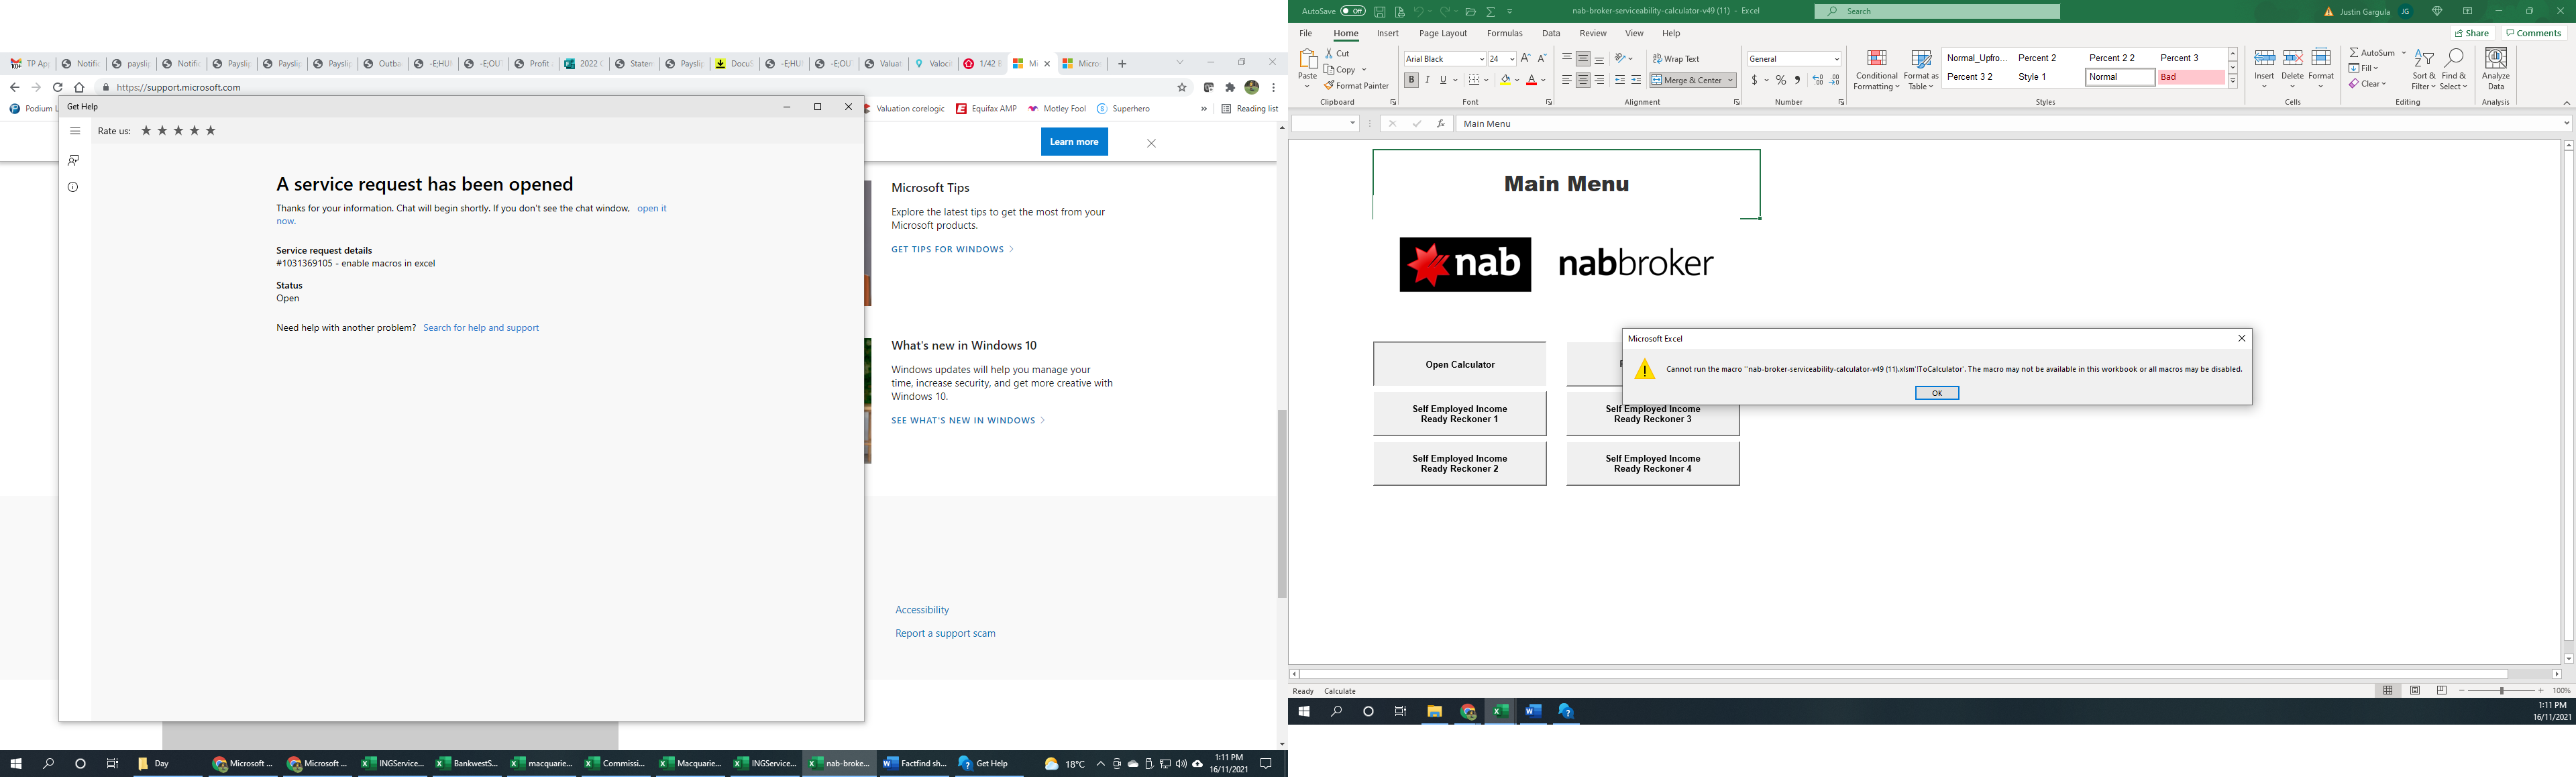Screen dimensions: 2576x777
Task: Switch to the Formulas ribbon tab
Action: 1504,33
